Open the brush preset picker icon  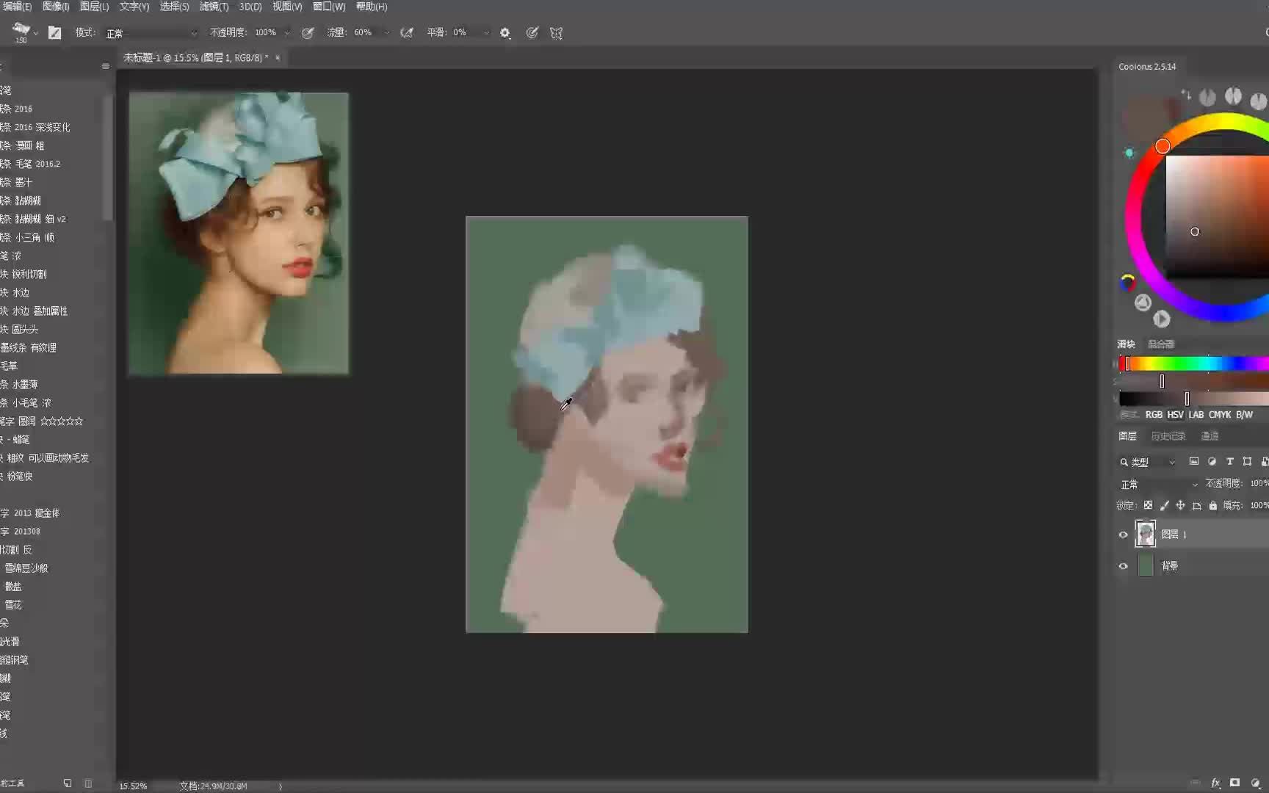coord(21,30)
